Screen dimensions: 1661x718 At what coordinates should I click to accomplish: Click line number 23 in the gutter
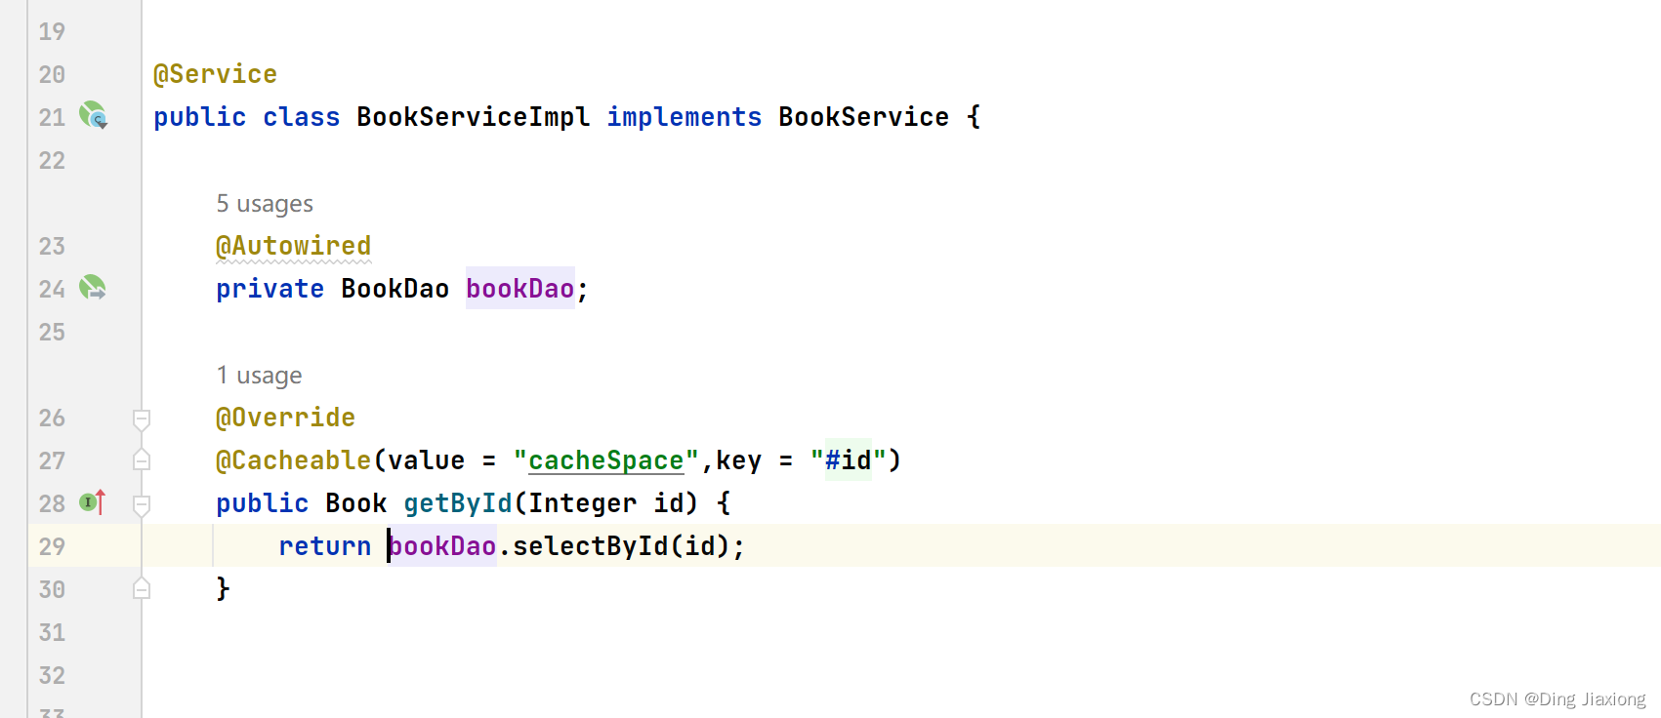coord(52,246)
